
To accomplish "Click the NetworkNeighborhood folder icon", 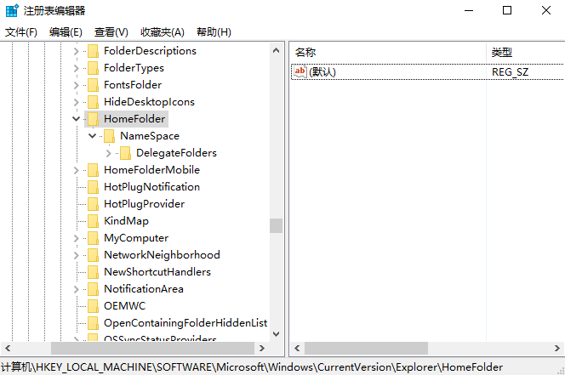I will point(93,255).
